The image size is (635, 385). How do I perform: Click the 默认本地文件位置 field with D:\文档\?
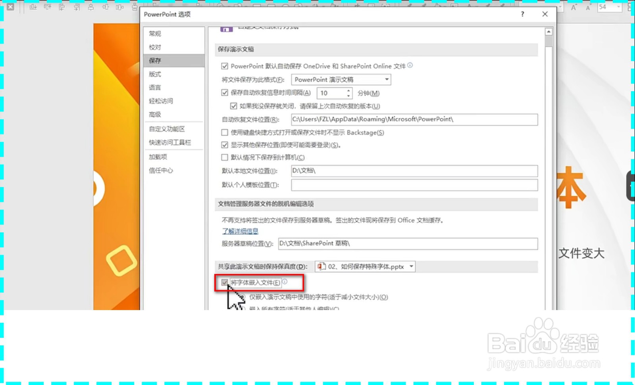414,171
